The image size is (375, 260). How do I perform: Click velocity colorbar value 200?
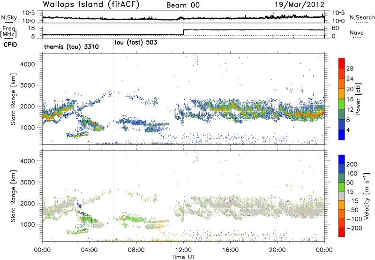point(352,164)
